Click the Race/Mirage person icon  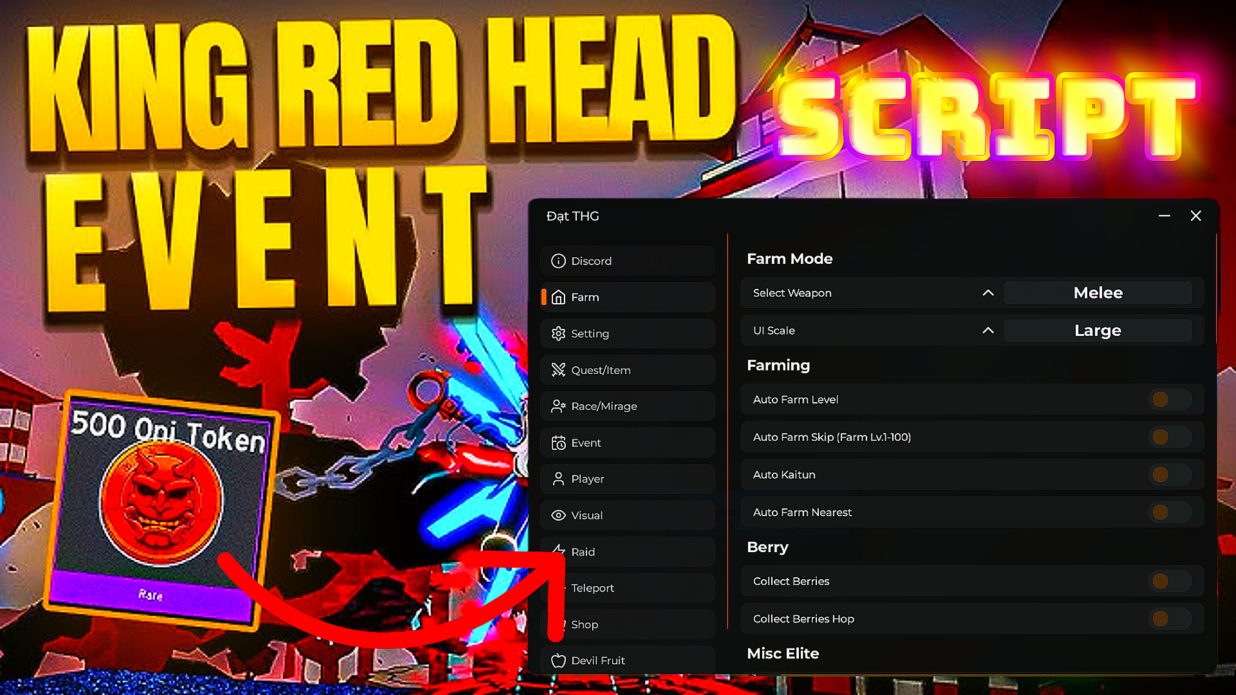point(558,406)
